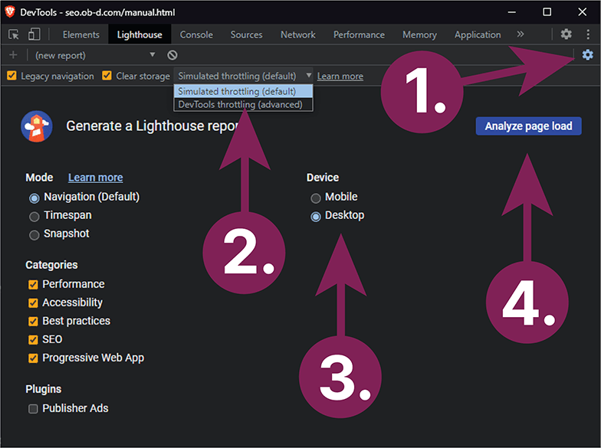This screenshot has height=448, width=601.
Task: Open Learn more link beside Mode
Action: [x=95, y=178]
